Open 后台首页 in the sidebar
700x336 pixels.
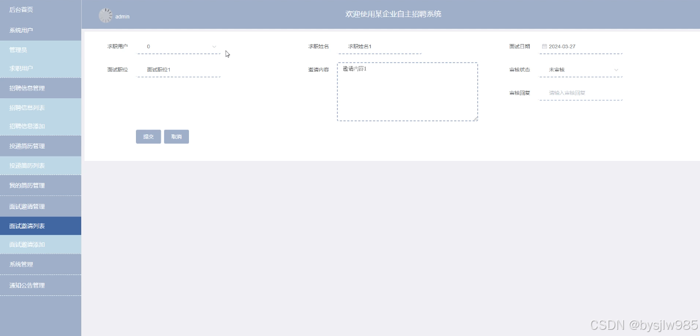[41, 10]
